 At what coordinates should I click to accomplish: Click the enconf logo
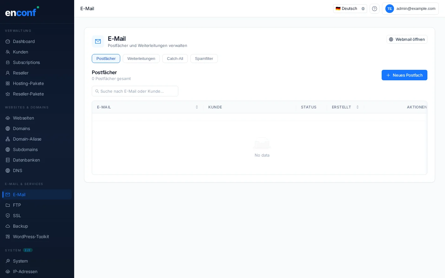[x=22, y=12]
